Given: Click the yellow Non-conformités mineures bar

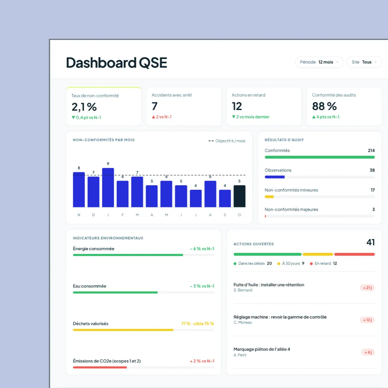Looking at the screenshot, I should coord(269,197).
